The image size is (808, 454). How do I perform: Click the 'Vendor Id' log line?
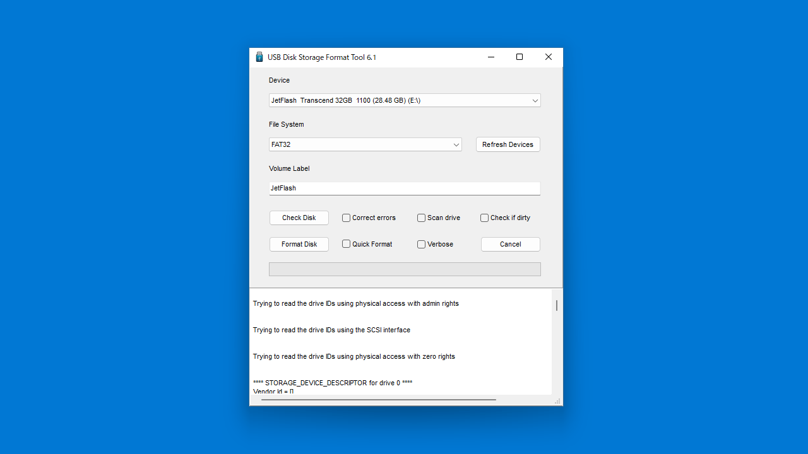click(x=273, y=392)
